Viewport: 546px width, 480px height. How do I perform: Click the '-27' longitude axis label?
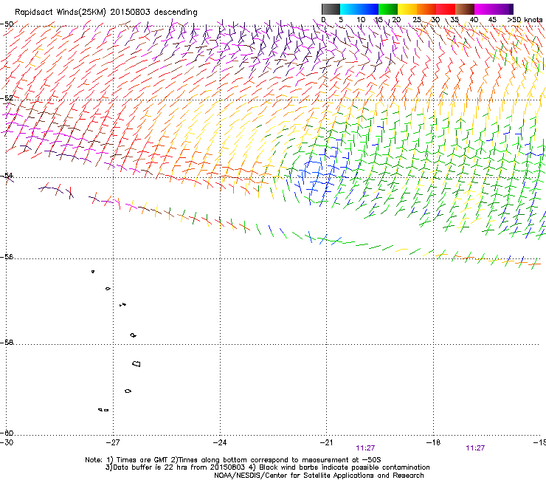point(113,442)
